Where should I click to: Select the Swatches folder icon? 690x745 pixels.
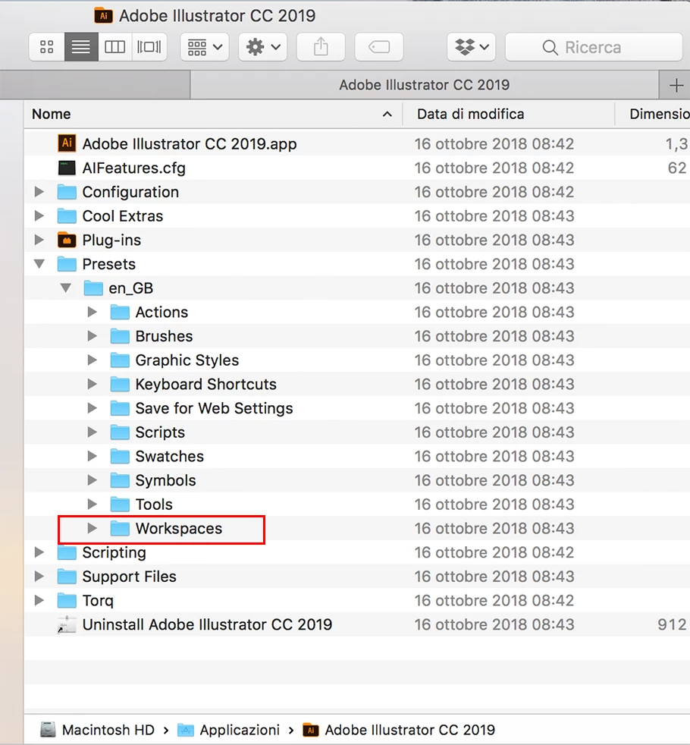coord(120,456)
